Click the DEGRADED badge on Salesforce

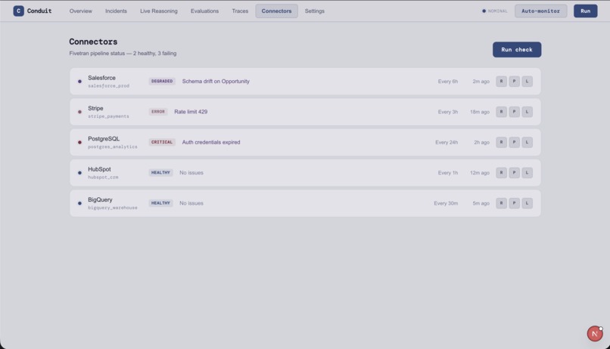[x=162, y=81]
